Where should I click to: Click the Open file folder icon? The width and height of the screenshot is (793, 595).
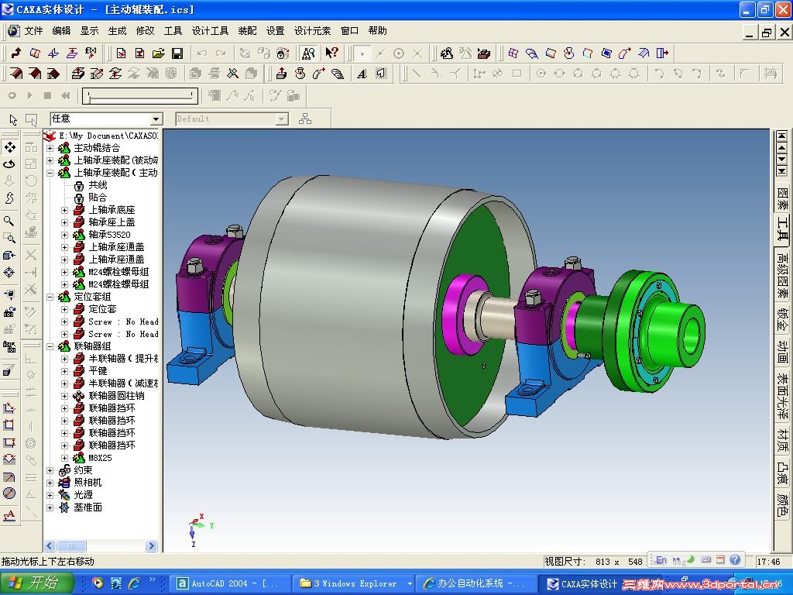click(x=158, y=53)
